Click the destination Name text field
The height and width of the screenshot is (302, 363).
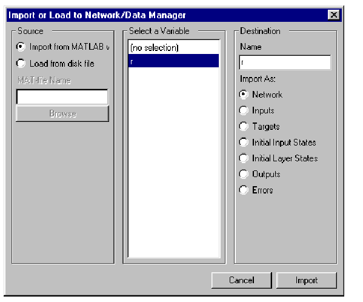coord(285,62)
